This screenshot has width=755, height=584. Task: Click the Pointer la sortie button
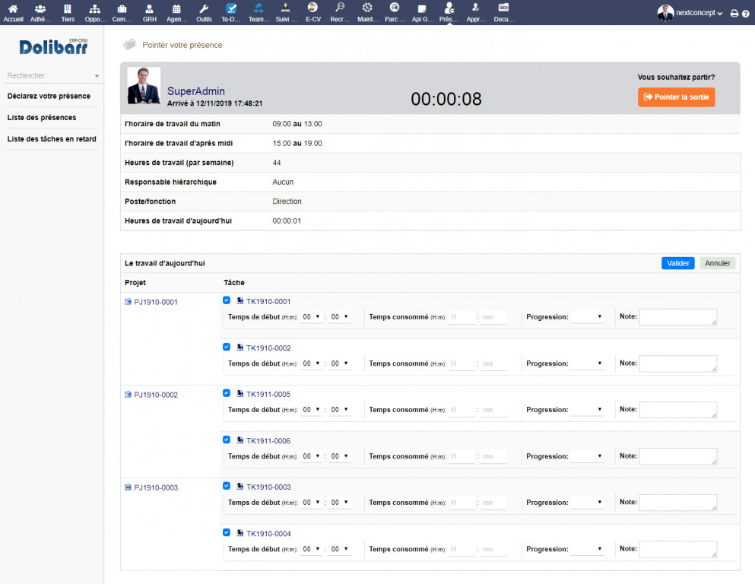pyautogui.click(x=676, y=97)
